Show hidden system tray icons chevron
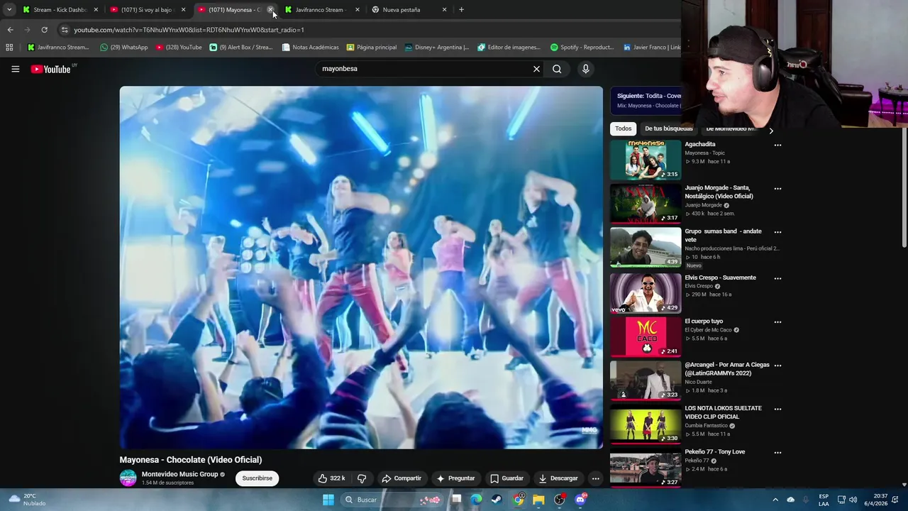 tap(775, 500)
